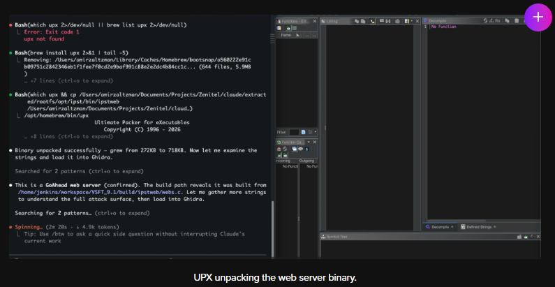The image size is (555, 287).
Task: Click the sort indicator column header in Functions
Action: point(299,36)
